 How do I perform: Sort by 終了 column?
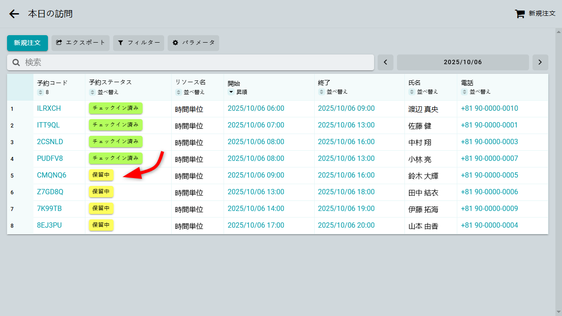pos(321,92)
